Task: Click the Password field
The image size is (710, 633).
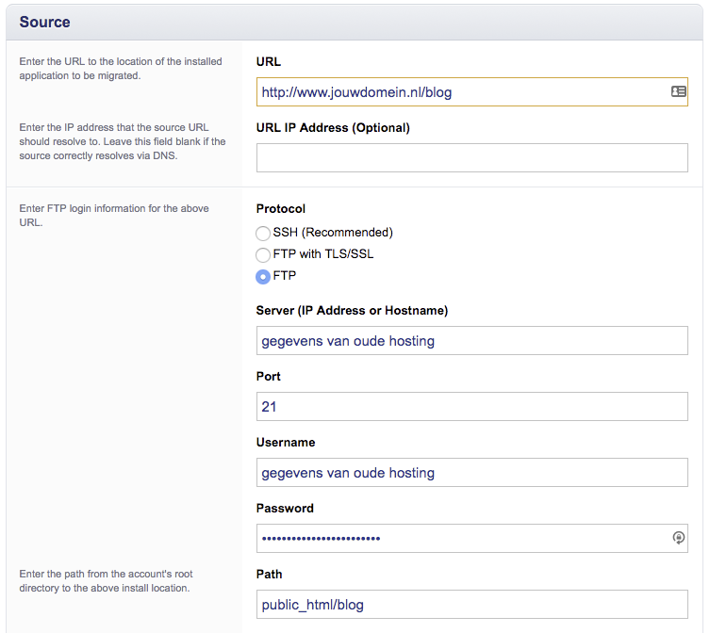Action: pyautogui.click(x=471, y=539)
